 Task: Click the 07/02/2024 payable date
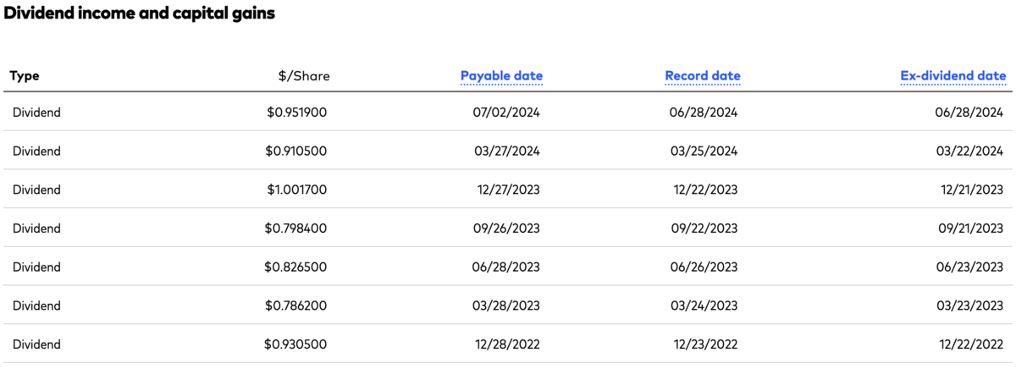tap(506, 112)
